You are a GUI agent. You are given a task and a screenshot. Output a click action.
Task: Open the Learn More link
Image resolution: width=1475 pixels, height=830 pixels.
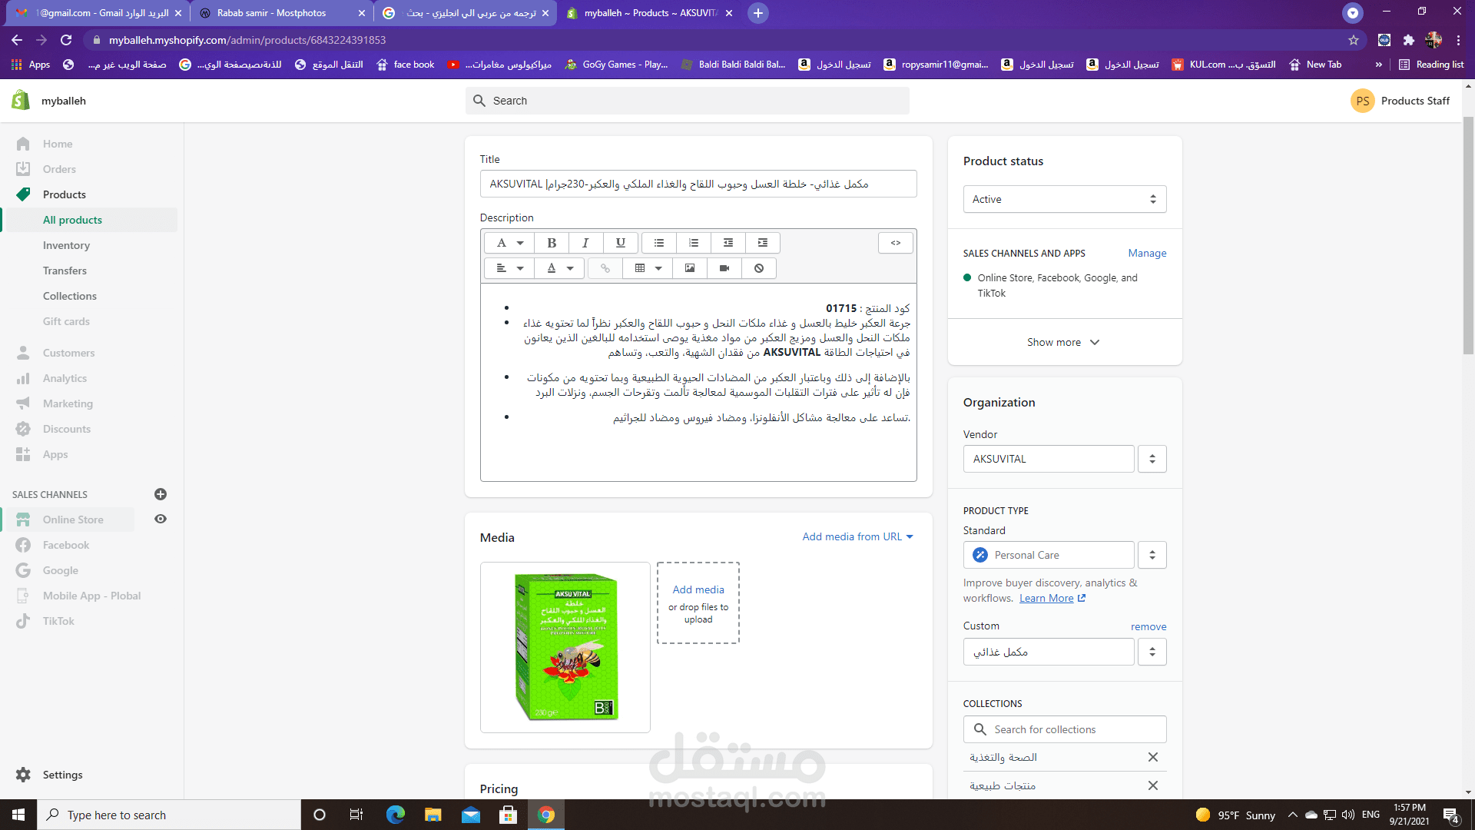[1052, 598]
